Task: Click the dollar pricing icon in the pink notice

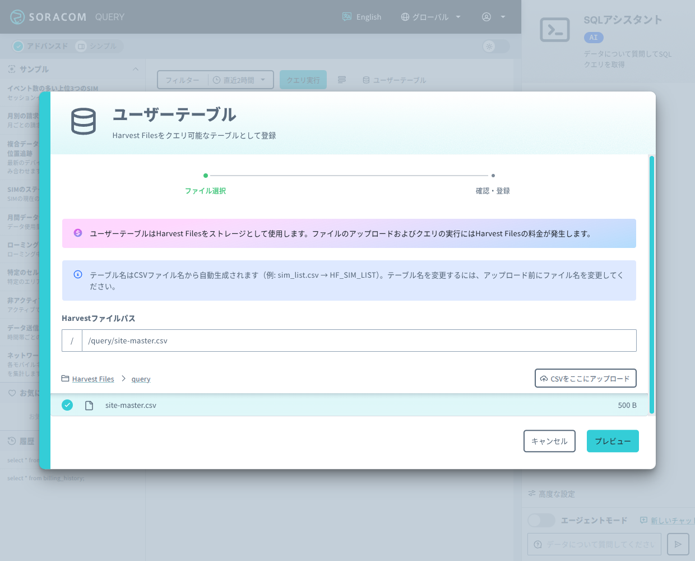Action: click(x=78, y=233)
